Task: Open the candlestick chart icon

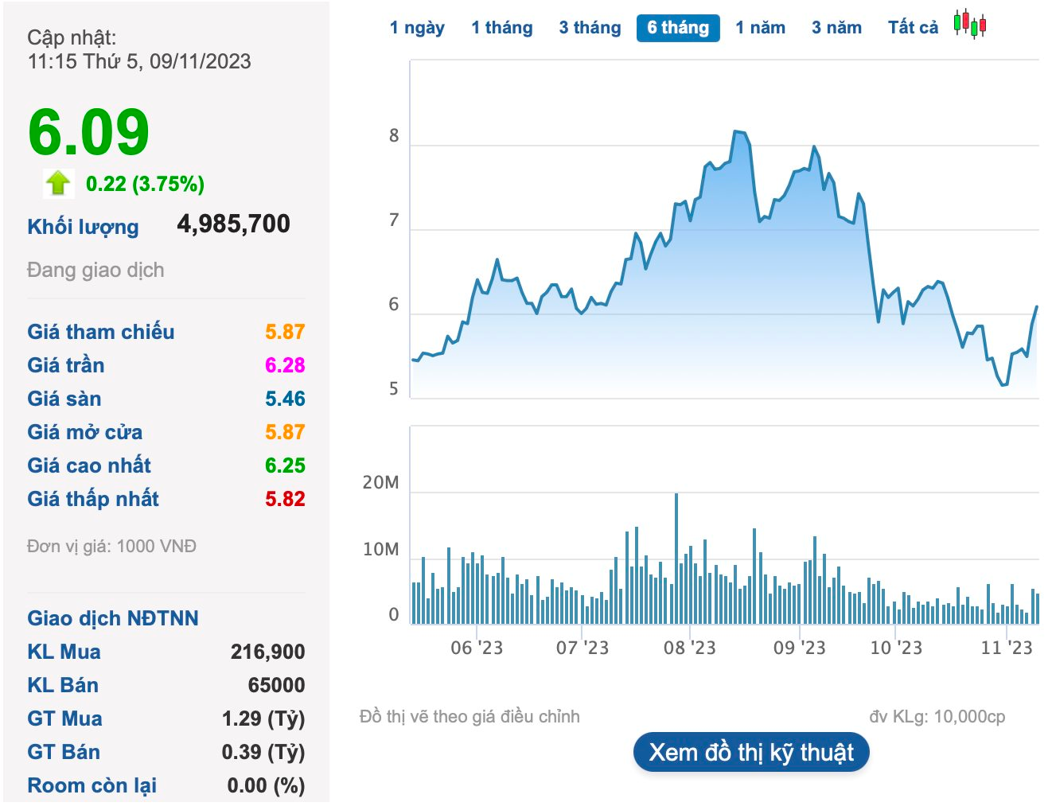Action: tap(970, 24)
